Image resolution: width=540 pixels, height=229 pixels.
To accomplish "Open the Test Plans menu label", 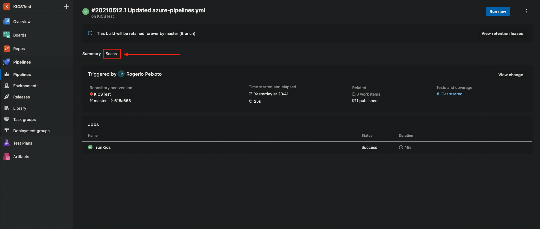I will [x=23, y=143].
